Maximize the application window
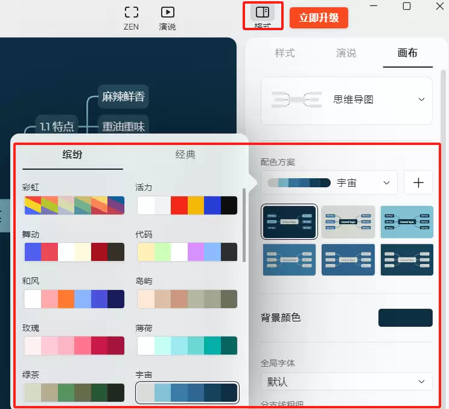 (407, 6)
